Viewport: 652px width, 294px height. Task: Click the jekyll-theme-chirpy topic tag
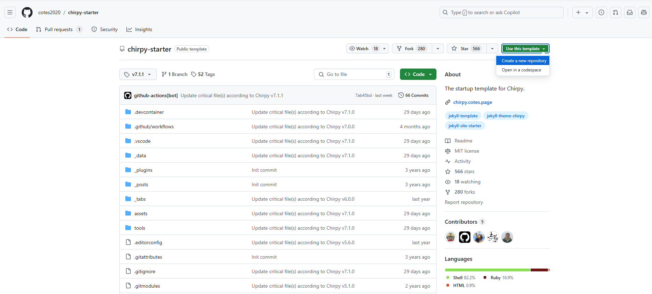tap(505, 116)
